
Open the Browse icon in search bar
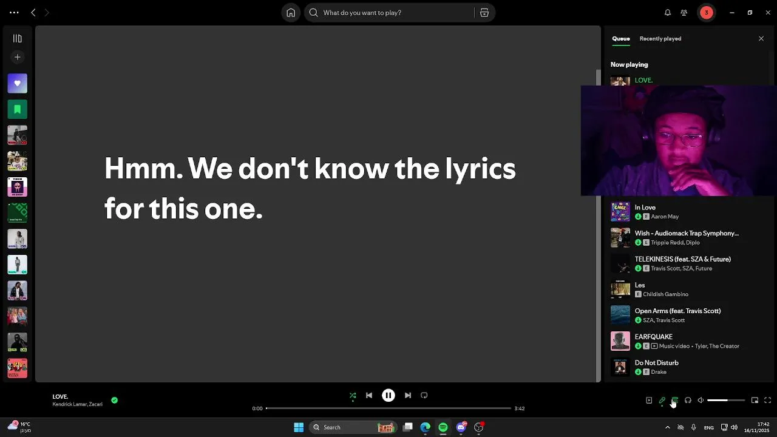[484, 12]
